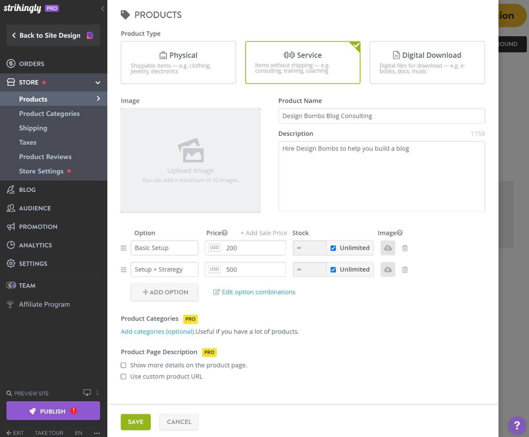
Task: Click the Edit option combinations link
Action: 258,292
